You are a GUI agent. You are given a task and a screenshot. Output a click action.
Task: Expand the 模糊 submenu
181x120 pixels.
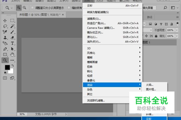tap(113, 58)
